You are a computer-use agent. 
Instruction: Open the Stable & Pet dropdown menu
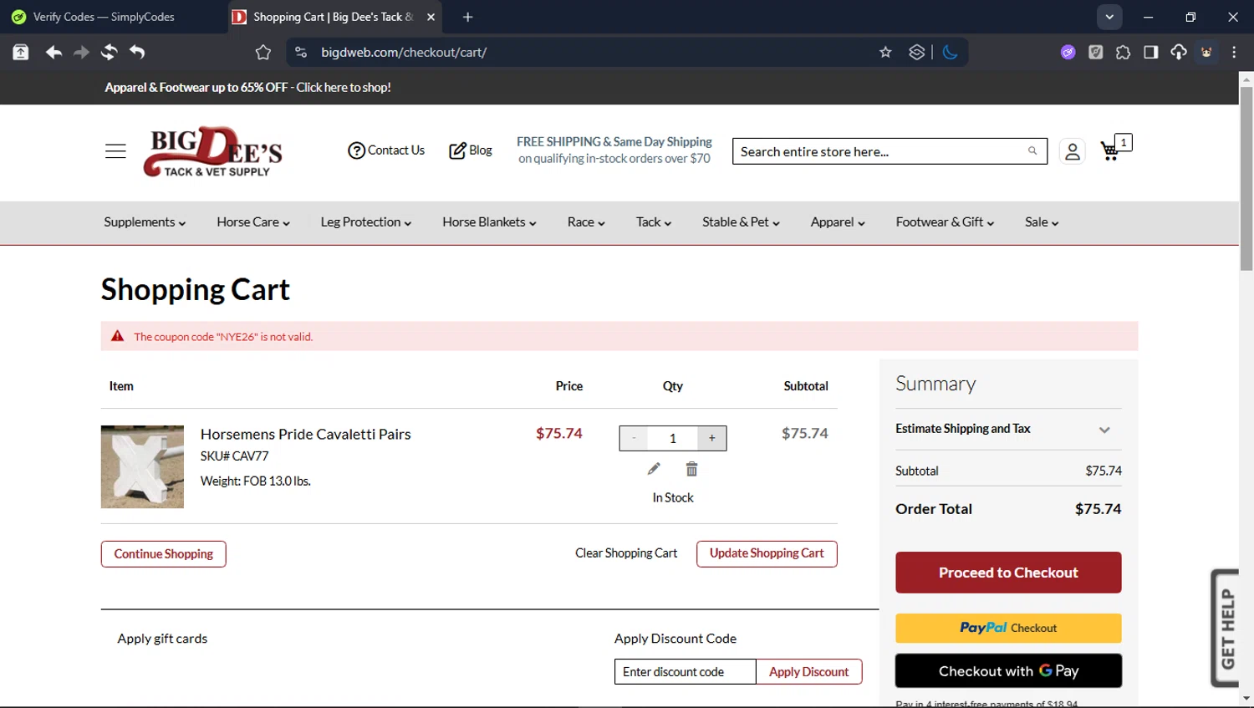(741, 222)
